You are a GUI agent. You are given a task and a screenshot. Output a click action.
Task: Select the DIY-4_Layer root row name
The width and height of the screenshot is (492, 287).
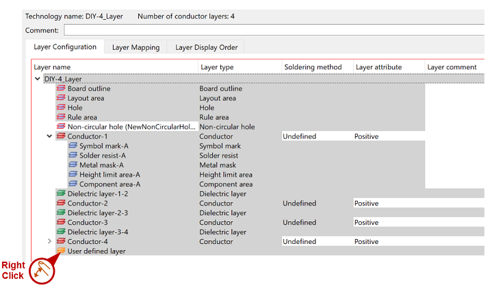click(63, 79)
